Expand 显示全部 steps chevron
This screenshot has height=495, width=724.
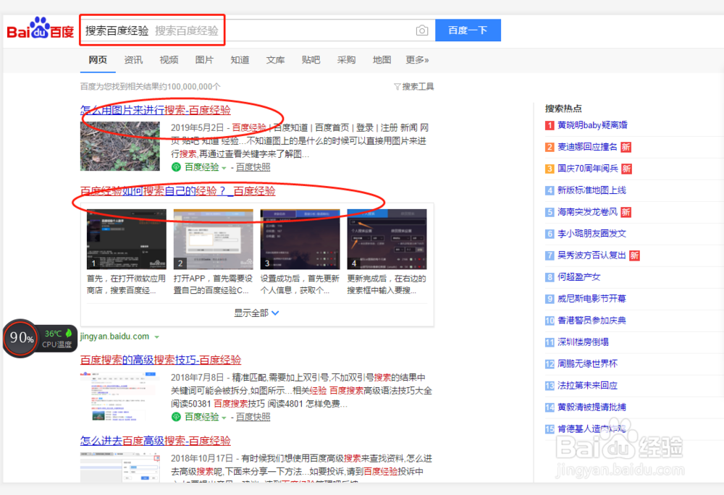point(275,313)
